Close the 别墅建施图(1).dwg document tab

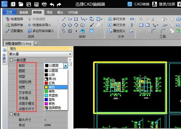click(x=36, y=43)
